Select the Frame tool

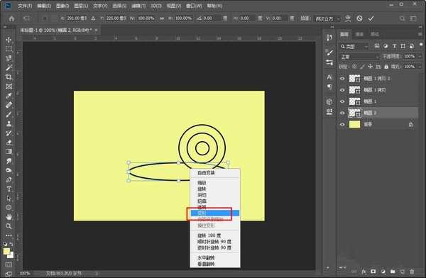pyautogui.click(x=9, y=87)
